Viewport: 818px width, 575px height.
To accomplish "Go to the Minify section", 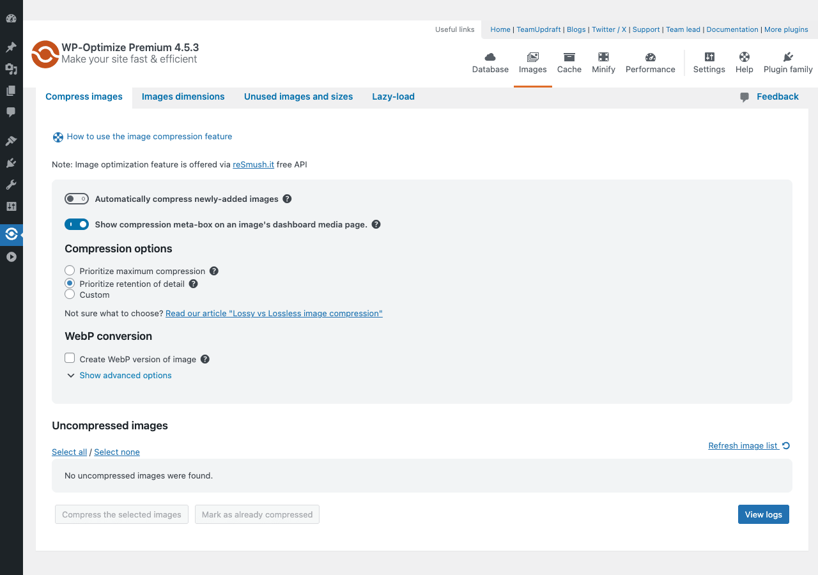I will 603,63.
